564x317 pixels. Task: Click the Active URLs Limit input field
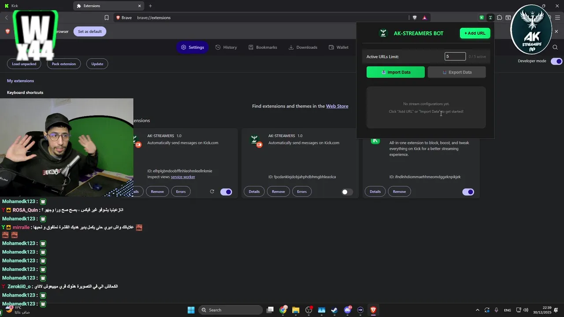coord(455,56)
